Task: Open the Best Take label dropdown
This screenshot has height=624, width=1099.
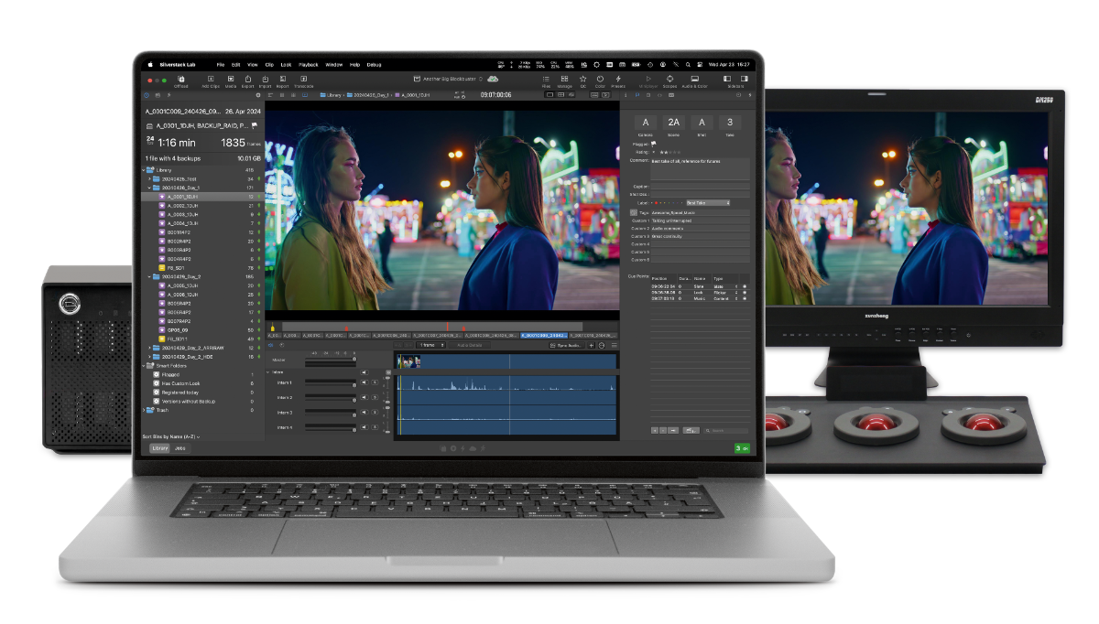Action: [x=708, y=202]
